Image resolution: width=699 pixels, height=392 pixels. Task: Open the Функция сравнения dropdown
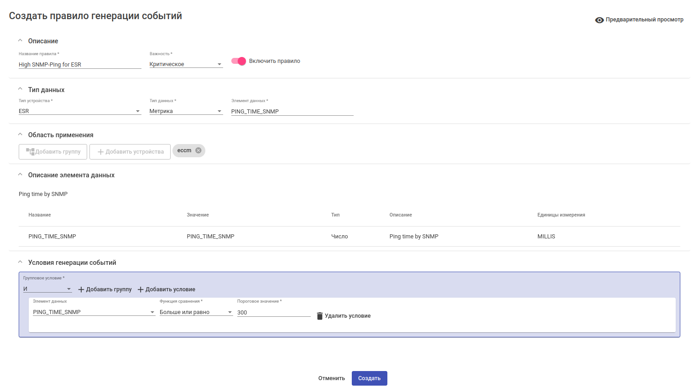point(196,312)
